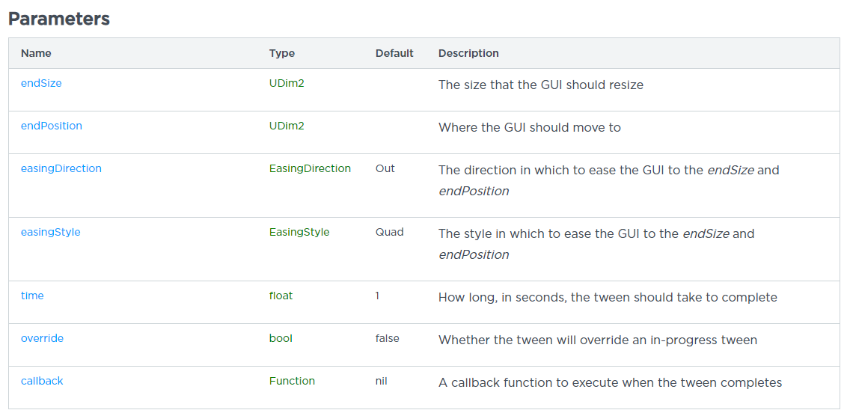The width and height of the screenshot is (853, 416).
Task: Click the Default column header
Action: (x=394, y=53)
